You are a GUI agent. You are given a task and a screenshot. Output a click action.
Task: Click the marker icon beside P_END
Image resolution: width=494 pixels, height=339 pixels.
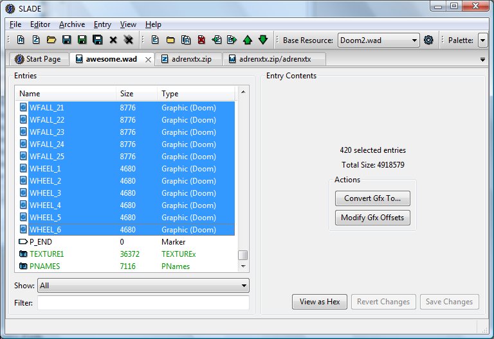pyautogui.click(x=23, y=241)
